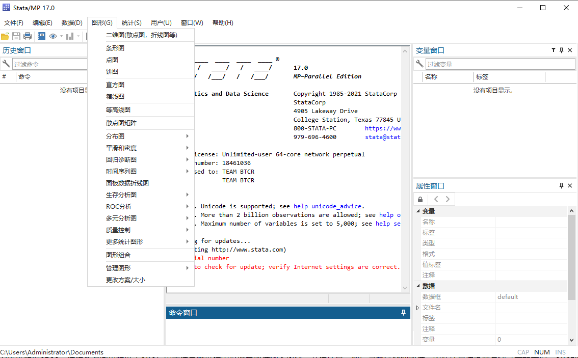Save the current file via toolbar

pyautogui.click(x=16, y=36)
